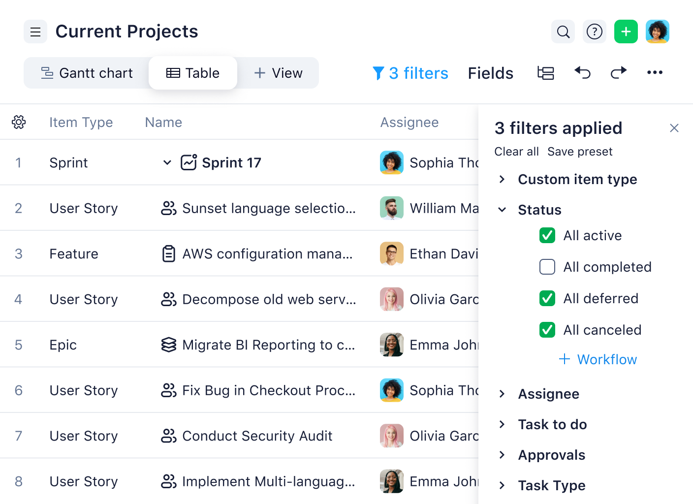The height and width of the screenshot is (504, 693).
Task: Click the hamburger menu beside Current Projects
Action: (35, 31)
